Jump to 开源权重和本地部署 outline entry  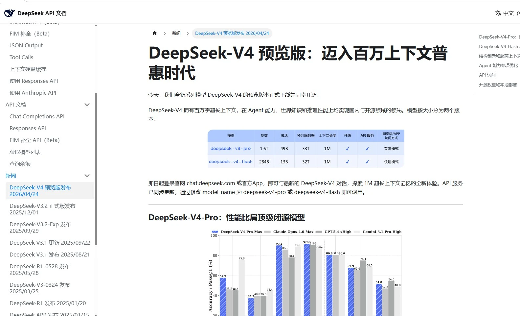[498, 85]
